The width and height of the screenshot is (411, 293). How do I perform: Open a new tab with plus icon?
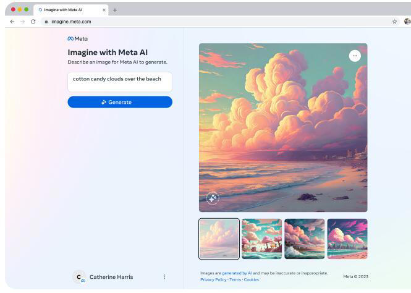click(x=115, y=11)
